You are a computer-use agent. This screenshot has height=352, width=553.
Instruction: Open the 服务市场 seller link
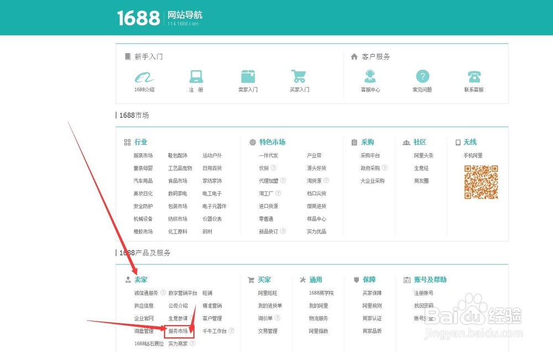pyautogui.click(x=178, y=331)
